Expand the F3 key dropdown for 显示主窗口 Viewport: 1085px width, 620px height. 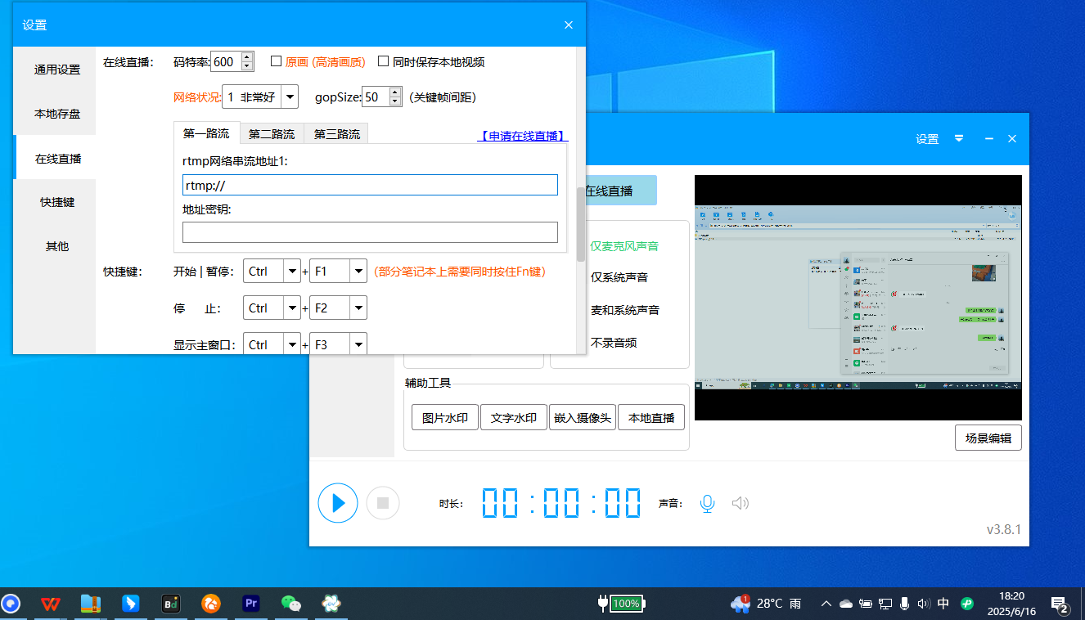358,344
